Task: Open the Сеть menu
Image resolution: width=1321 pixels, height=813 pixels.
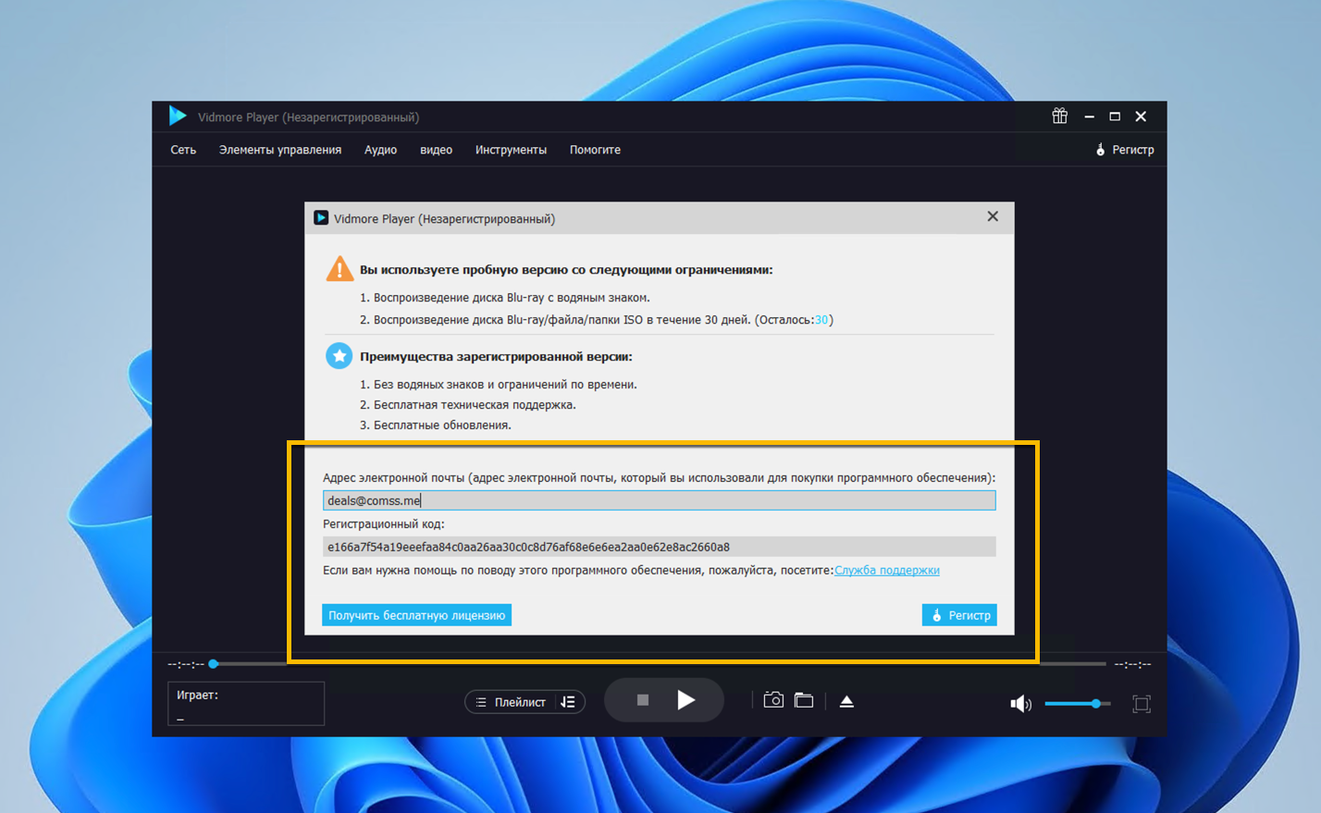Action: [x=183, y=150]
